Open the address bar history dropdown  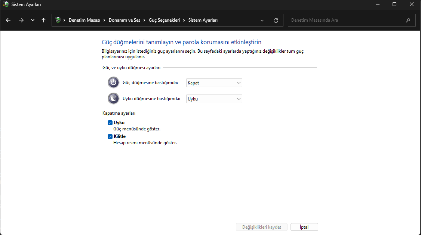coord(262,20)
